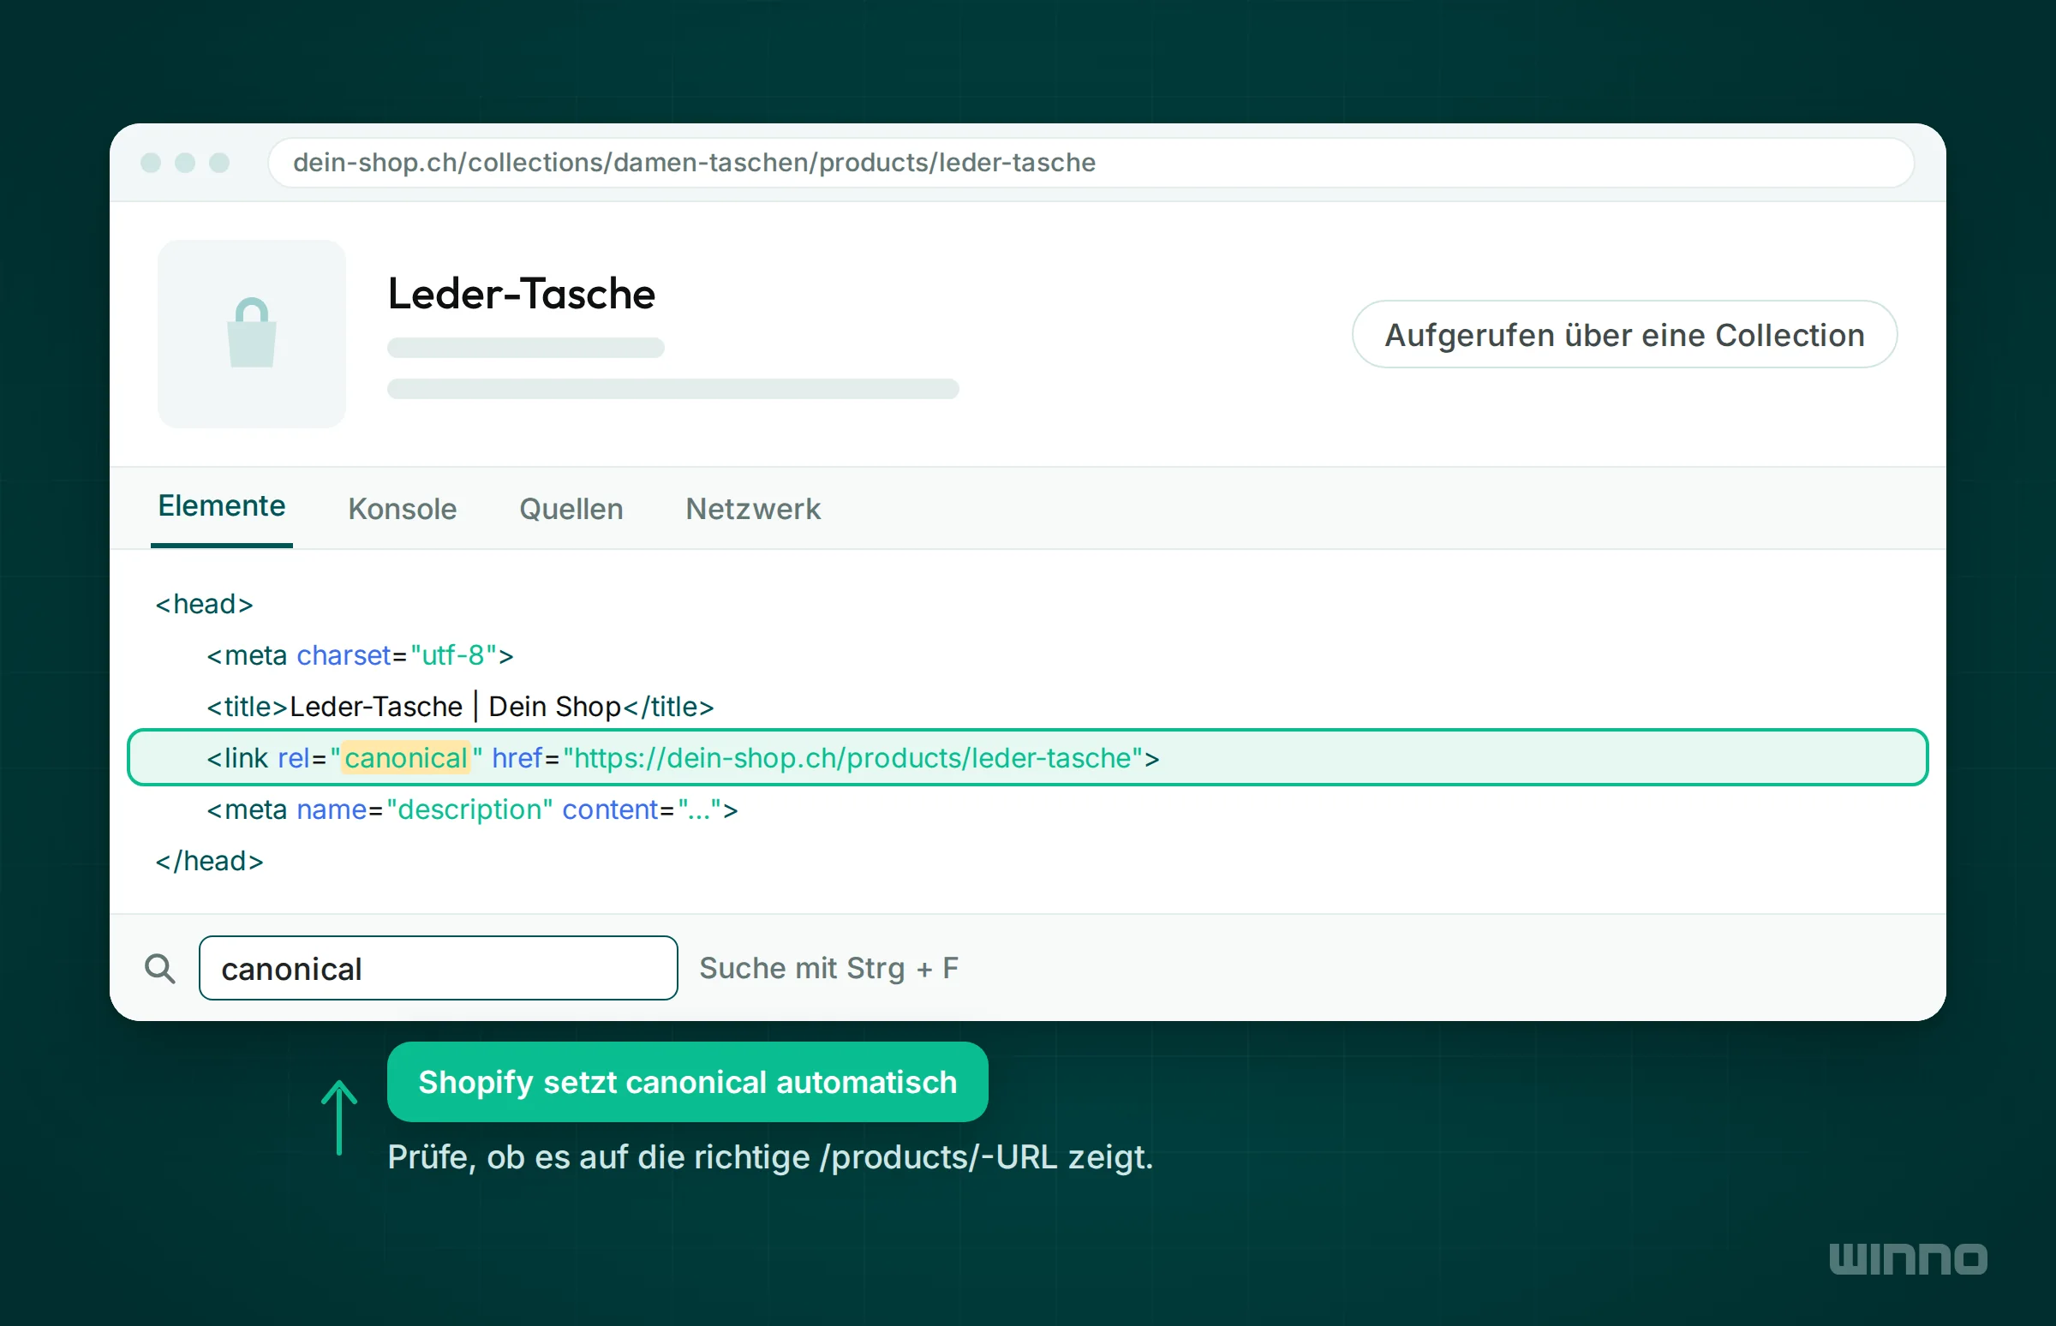The height and width of the screenshot is (1326, 2056).
Task: Select the title Leder-Tasche code line
Action: (x=460, y=707)
